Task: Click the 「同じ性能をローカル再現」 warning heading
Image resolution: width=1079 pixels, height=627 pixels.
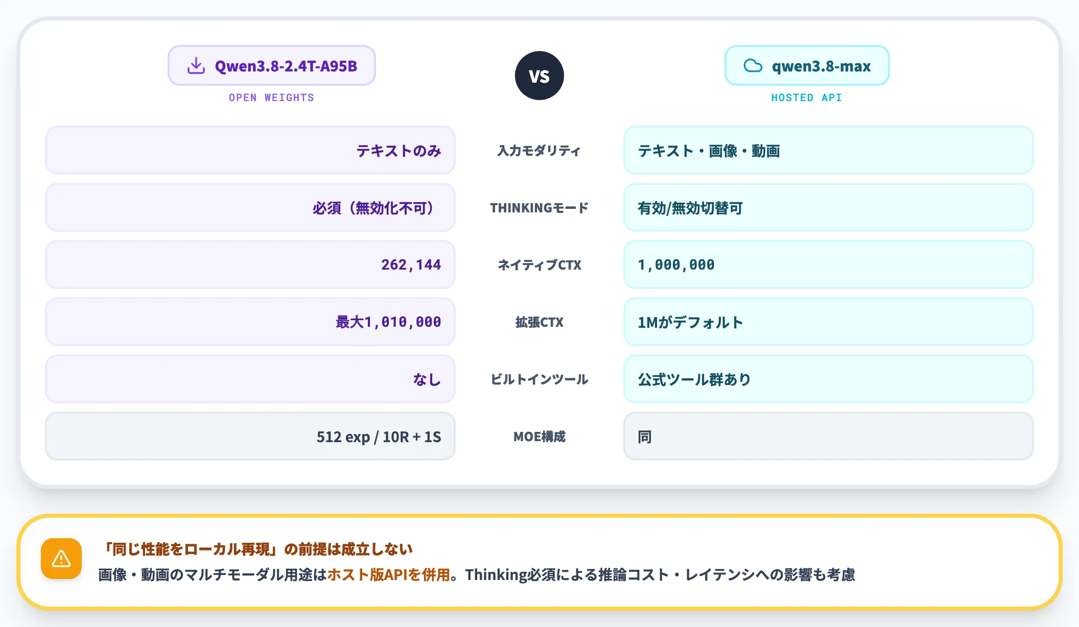Action: click(x=255, y=549)
